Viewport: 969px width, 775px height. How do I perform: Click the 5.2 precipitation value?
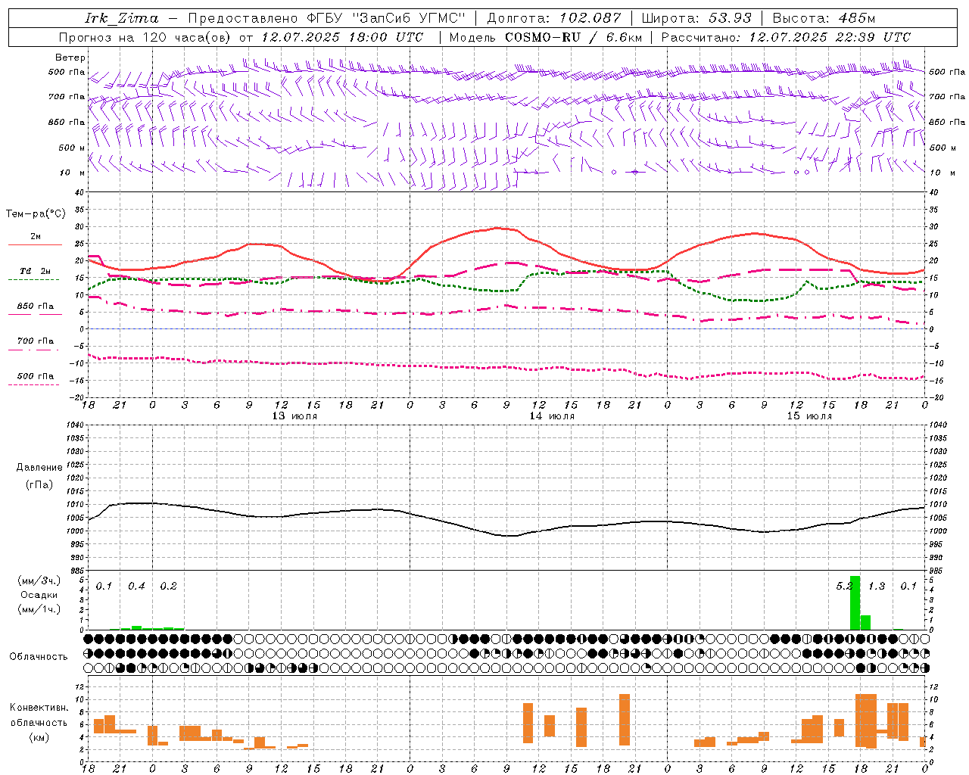pyautogui.click(x=843, y=587)
